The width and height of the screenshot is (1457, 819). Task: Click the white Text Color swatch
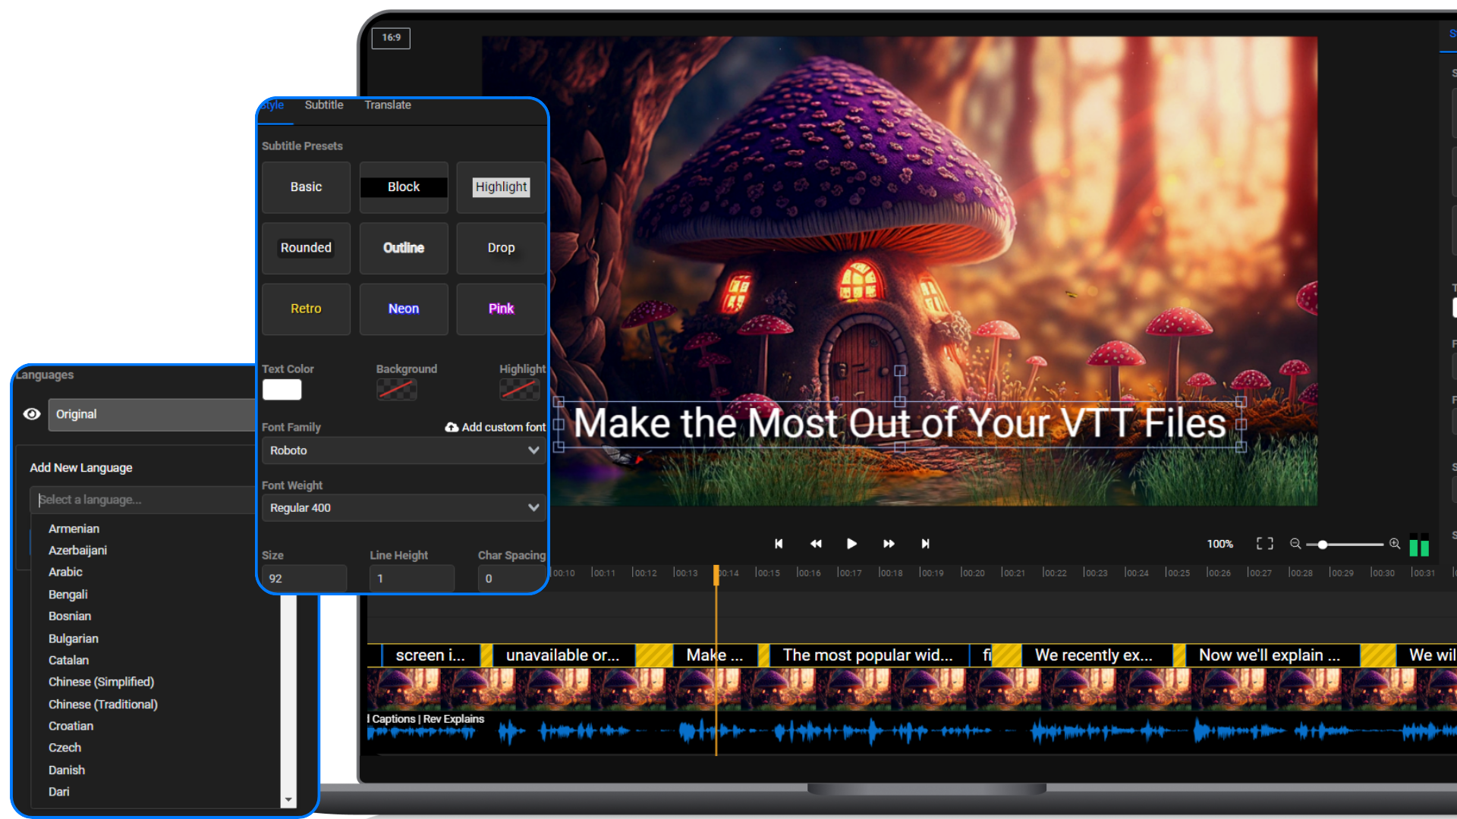(282, 389)
